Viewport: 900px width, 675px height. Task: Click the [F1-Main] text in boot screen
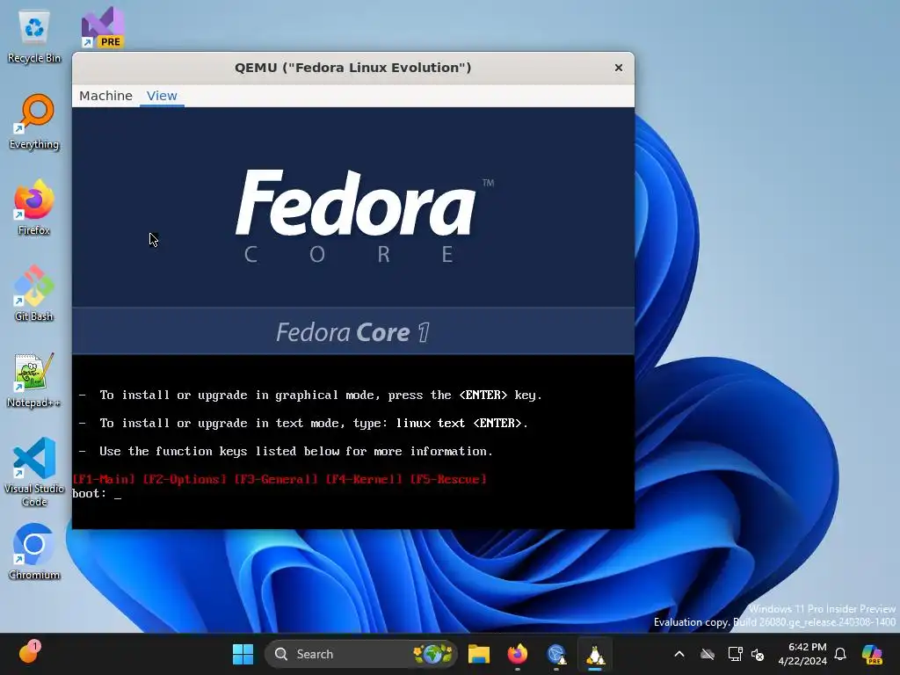pos(104,479)
